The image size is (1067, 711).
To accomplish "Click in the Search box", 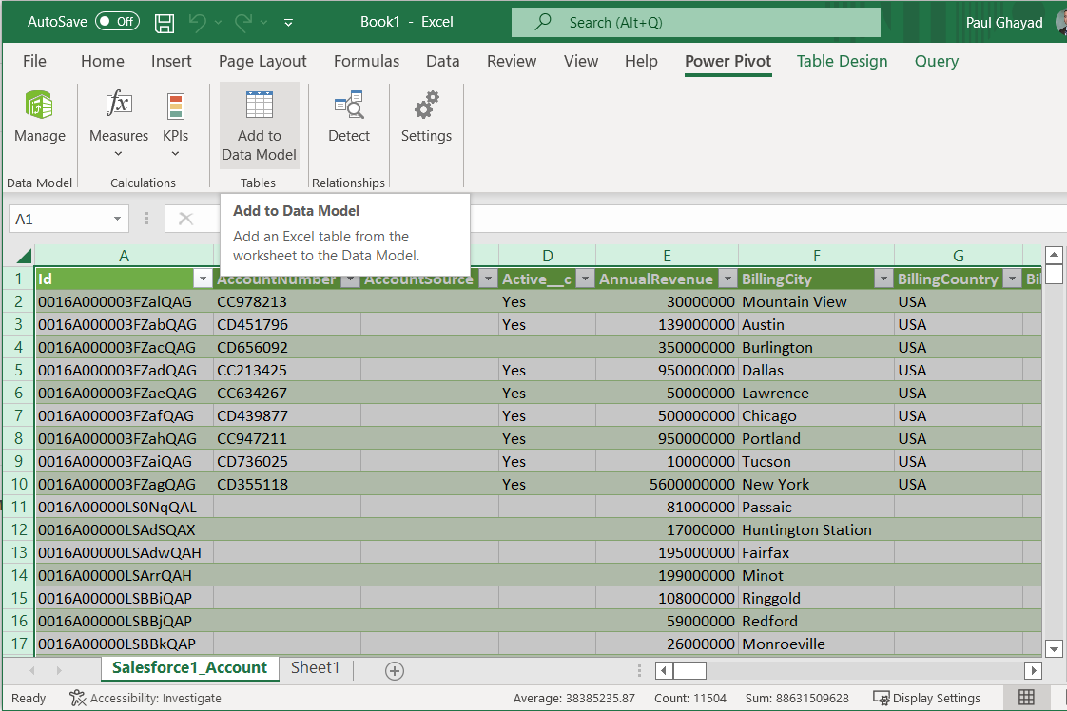I will click(696, 22).
